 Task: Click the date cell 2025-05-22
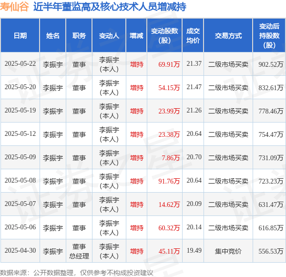[x=20, y=64]
